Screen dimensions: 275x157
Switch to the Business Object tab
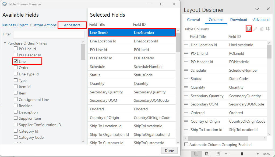15,25
